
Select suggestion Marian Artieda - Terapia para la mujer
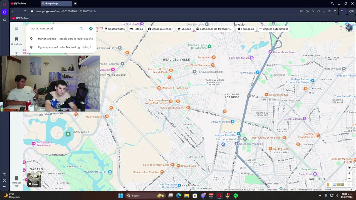[61, 39]
